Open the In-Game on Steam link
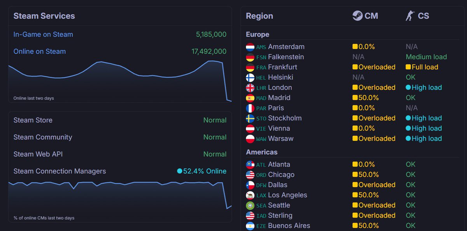467x231 pixels. (x=43, y=35)
